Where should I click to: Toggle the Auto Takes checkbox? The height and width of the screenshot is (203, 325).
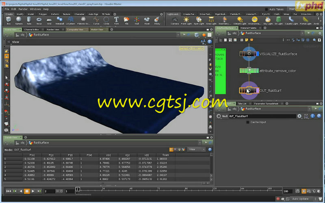266,9
